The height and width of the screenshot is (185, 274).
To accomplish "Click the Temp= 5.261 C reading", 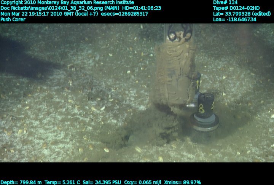I will tap(62, 182).
